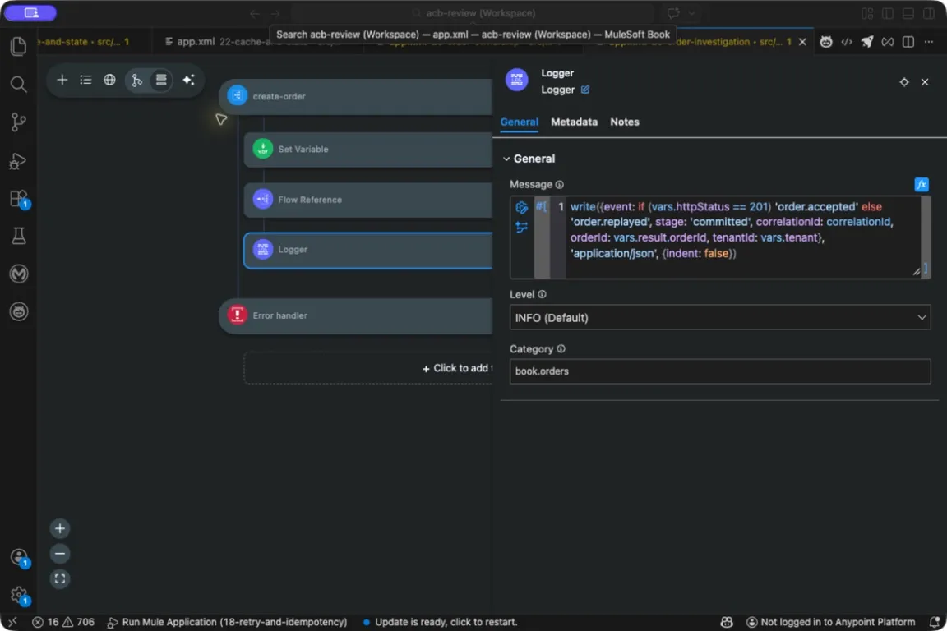The width and height of the screenshot is (947, 631).
Task: Collapse the General section
Action: (506, 159)
